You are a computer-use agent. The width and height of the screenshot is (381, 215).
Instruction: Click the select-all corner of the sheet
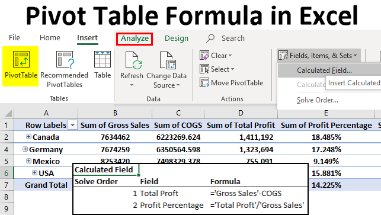click(8, 113)
